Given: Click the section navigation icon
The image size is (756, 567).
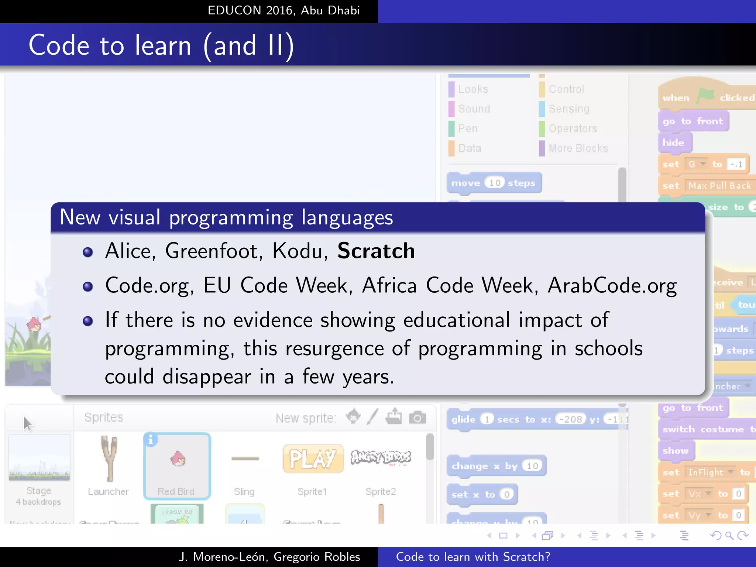Looking at the screenshot, I should coord(639,535).
